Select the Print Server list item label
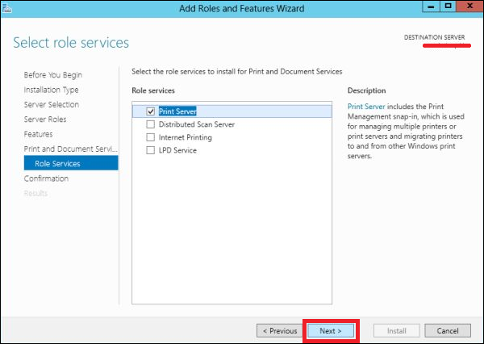Viewport: 484px width, 344px height. tap(177, 111)
